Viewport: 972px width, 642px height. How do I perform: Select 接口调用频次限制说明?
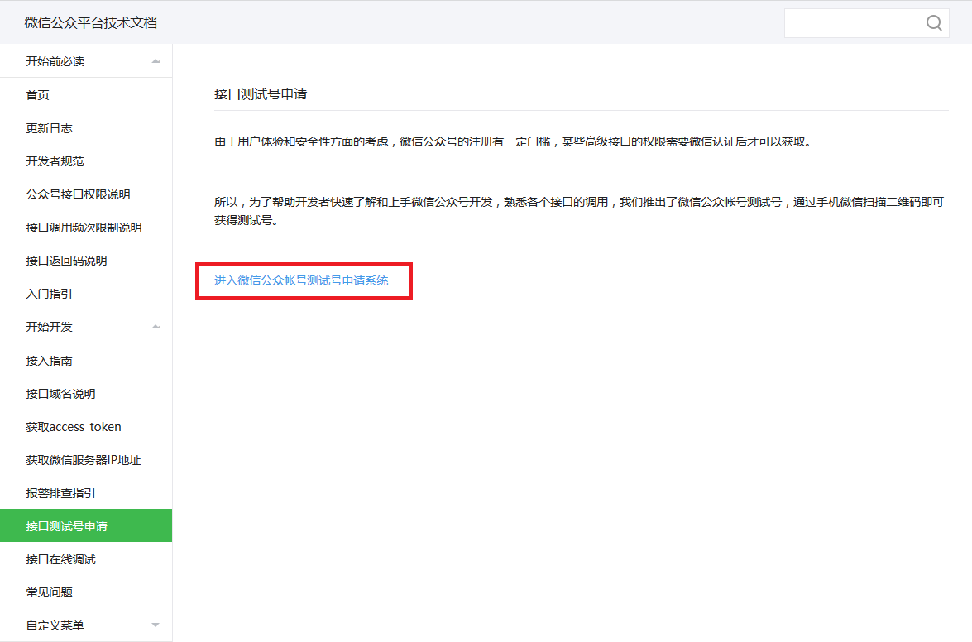coord(86,228)
